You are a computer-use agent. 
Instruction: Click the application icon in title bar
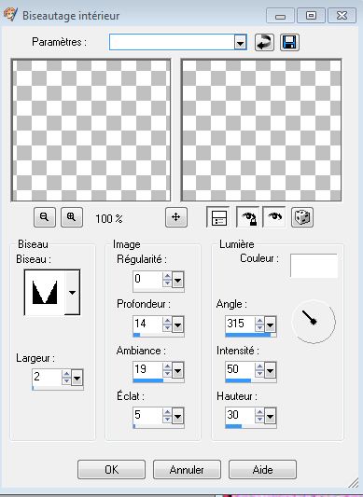click(x=10, y=15)
